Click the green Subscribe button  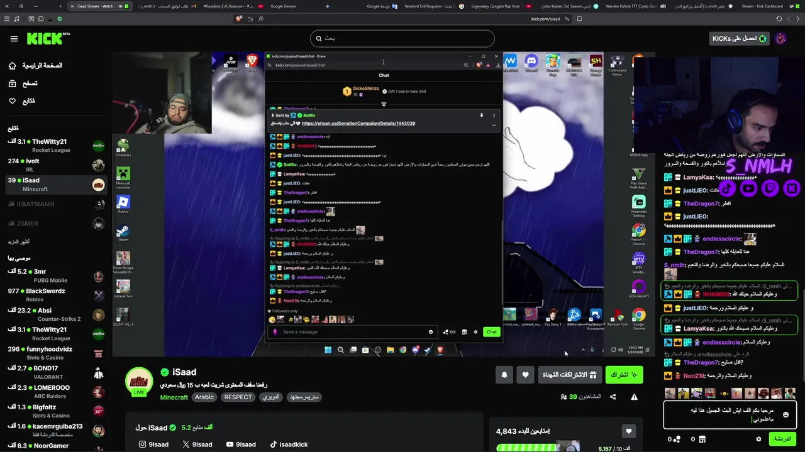pos(624,375)
